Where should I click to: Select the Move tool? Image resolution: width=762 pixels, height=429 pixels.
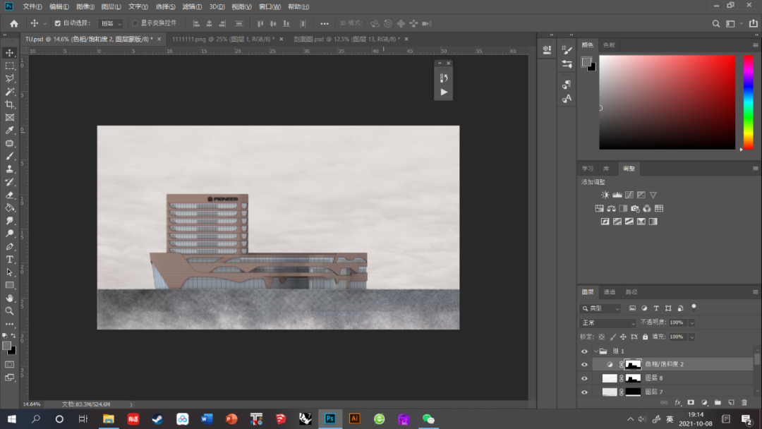[x=10, y=52]
